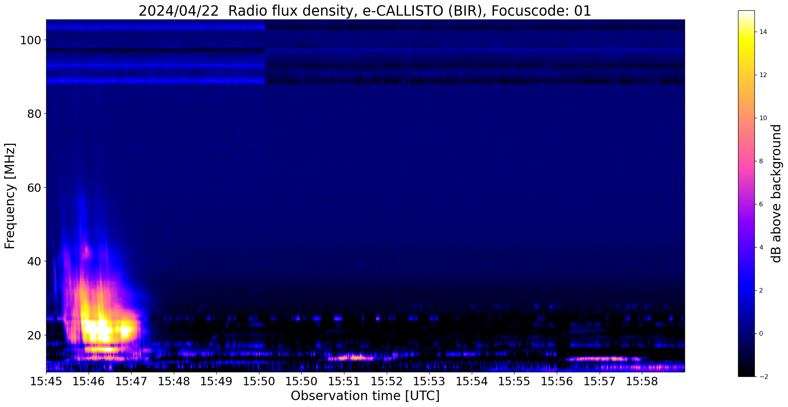Click the 'Observation time [UTC]' axis label

click(x=365, y=396)
